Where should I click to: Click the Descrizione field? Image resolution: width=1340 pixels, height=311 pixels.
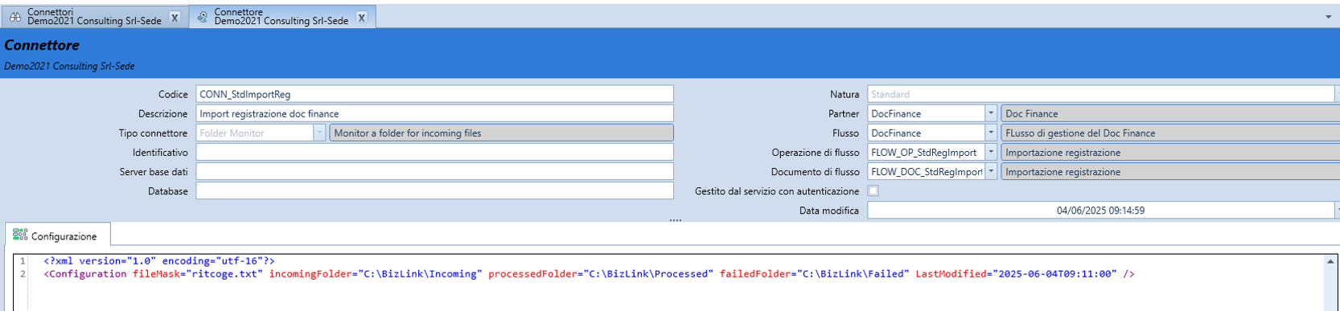coord(434,114)
